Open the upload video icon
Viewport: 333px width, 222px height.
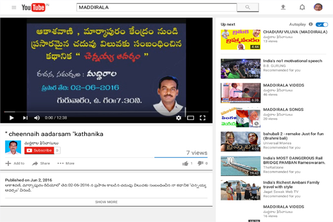(x=283, y=7)
